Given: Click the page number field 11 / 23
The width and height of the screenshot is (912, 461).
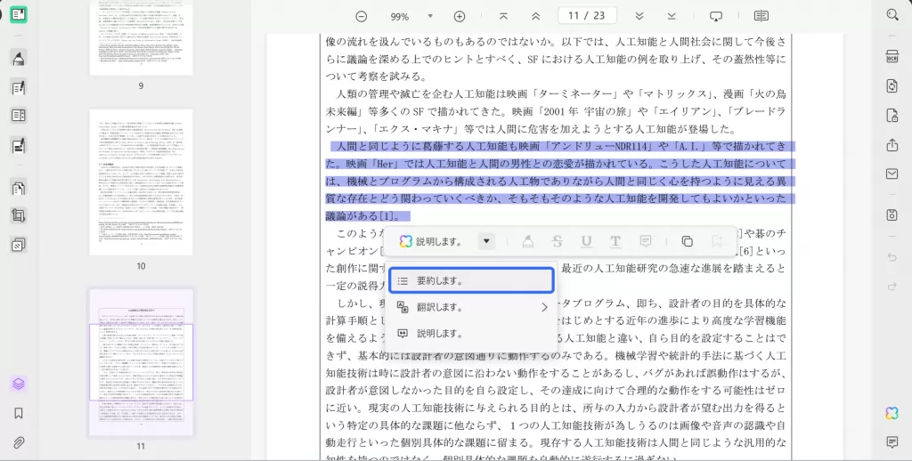Looking at the screenshot, I should point(587,16).
